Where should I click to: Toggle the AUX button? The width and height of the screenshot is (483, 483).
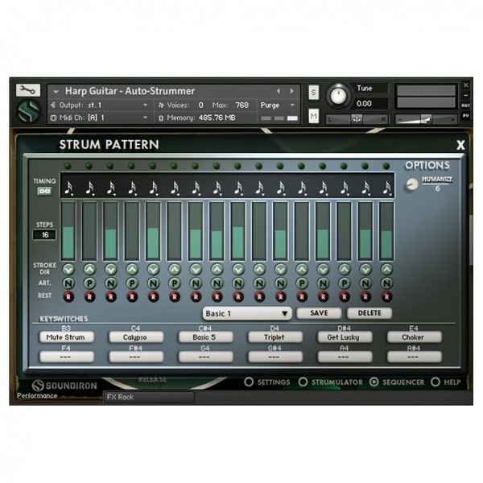coord(465,105)
